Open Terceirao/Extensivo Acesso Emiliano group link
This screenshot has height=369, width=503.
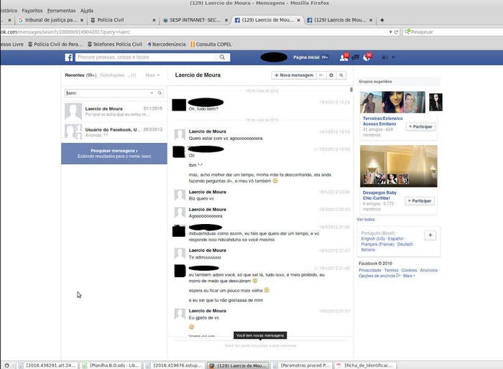382,121
